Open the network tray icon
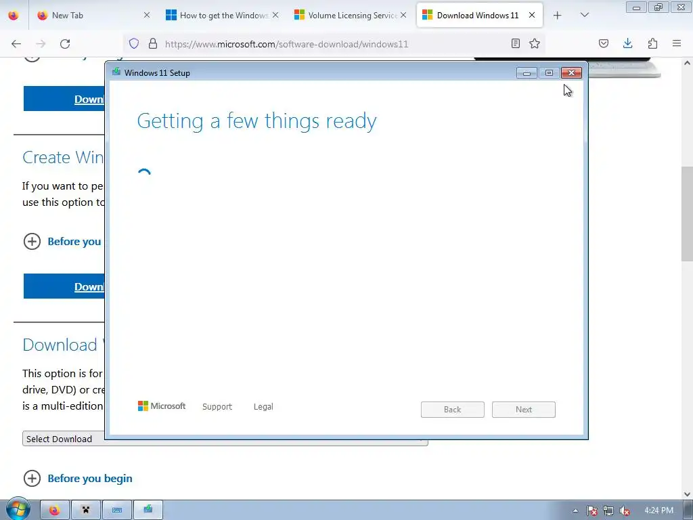Screen dimensions: 693x520 pyautogui.click(x=608, y=511)
